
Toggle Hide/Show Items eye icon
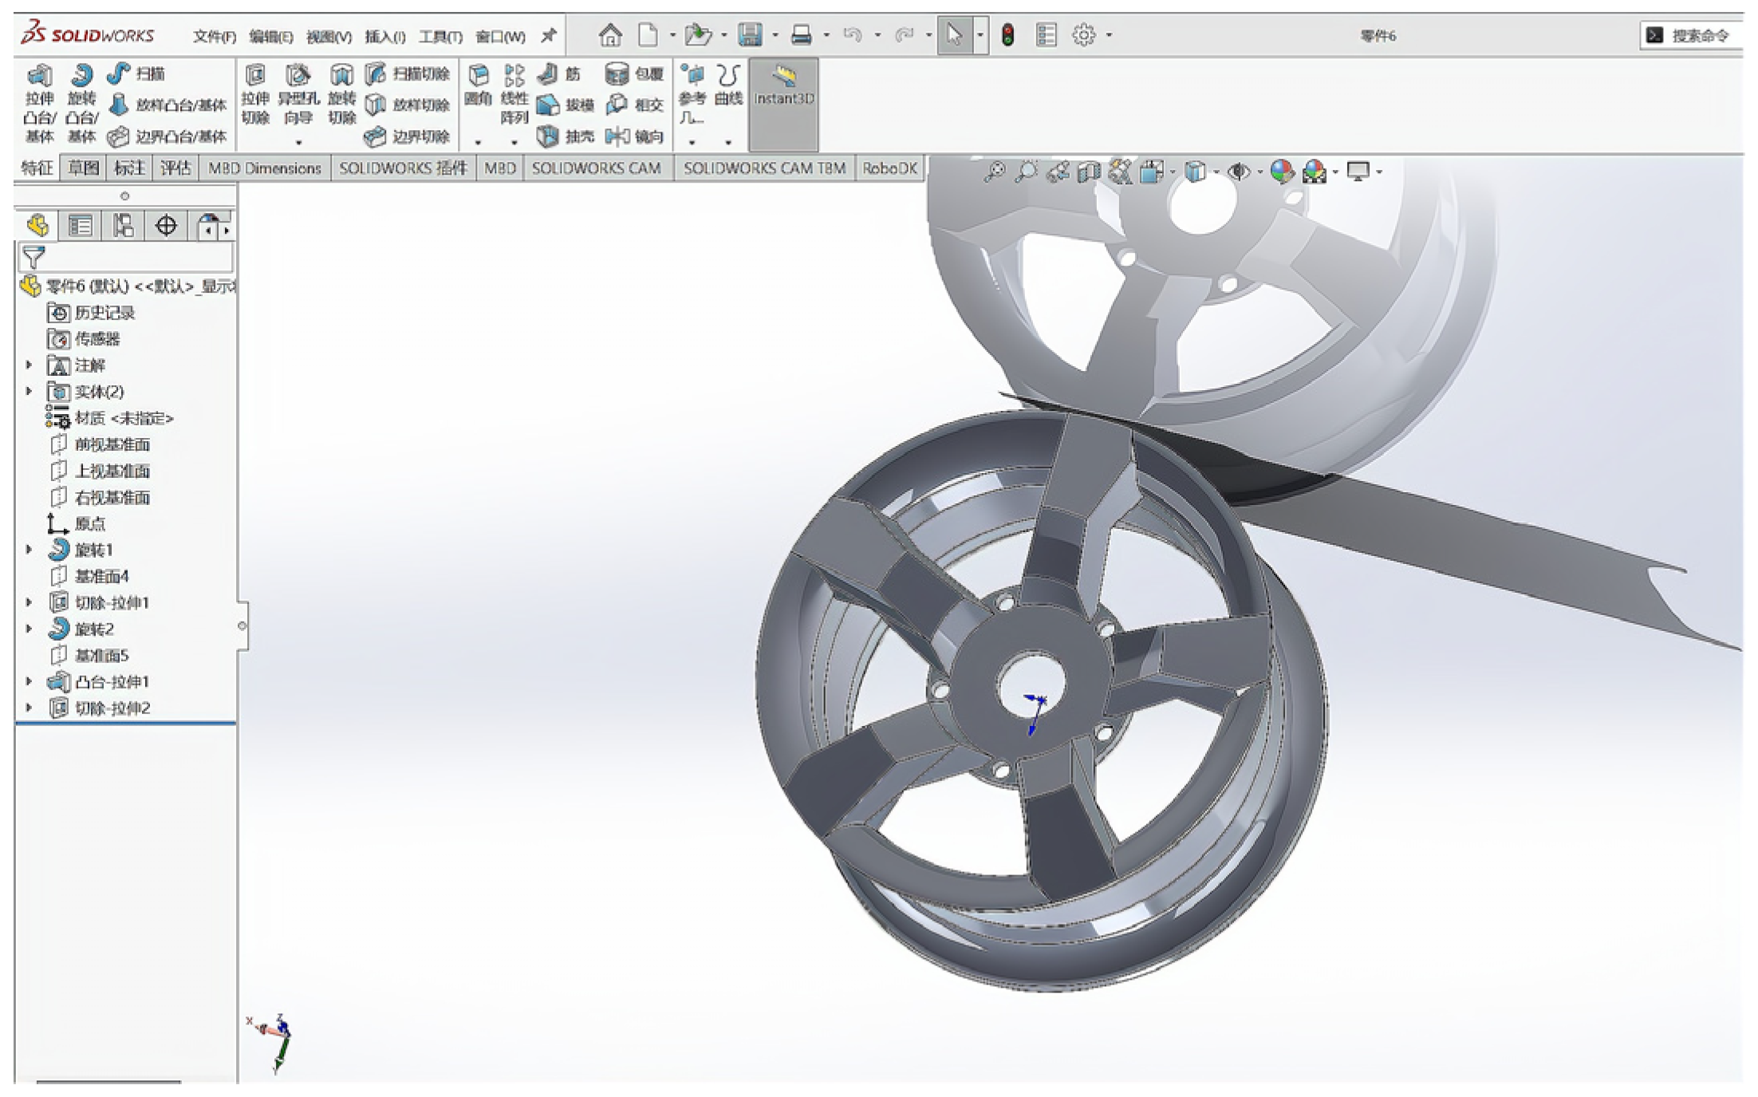tap(1239, 172)
